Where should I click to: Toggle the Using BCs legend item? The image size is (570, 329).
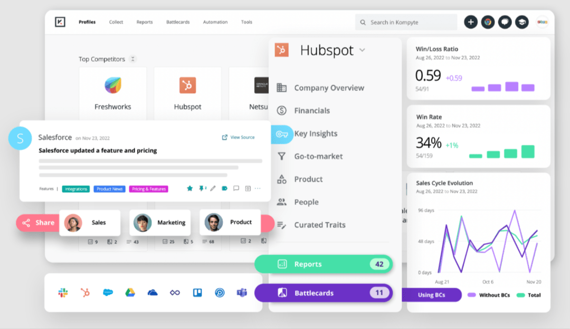point(432,295)
